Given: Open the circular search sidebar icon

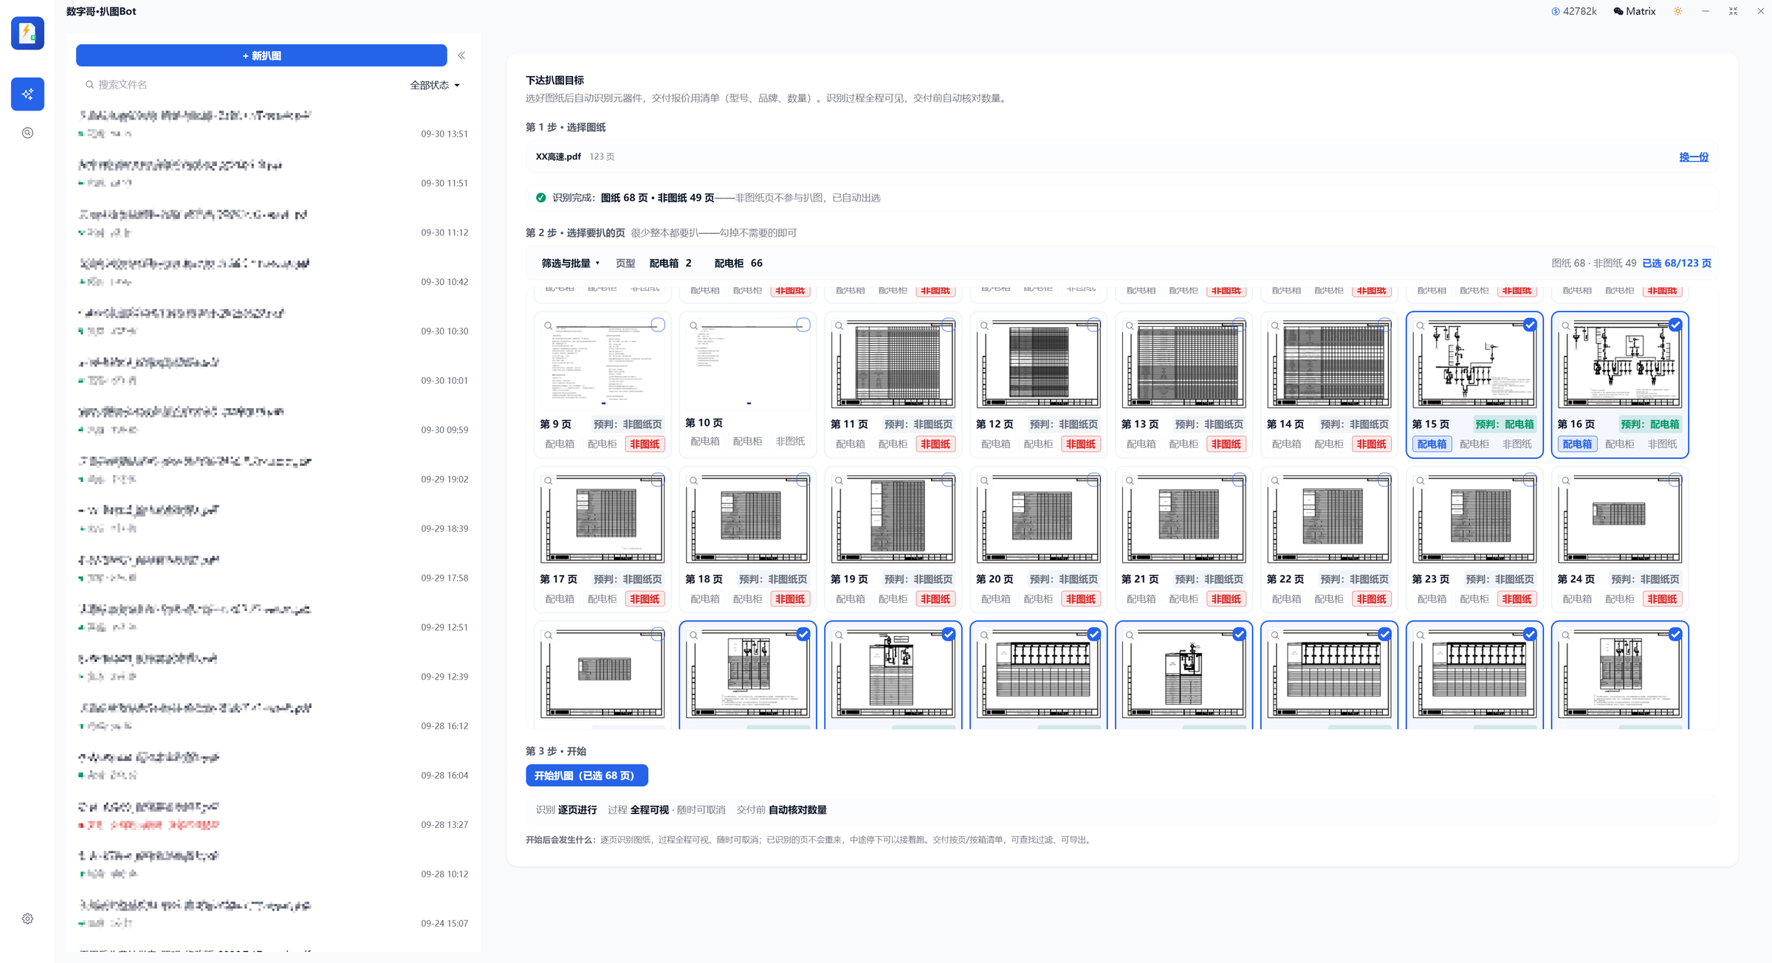Looking at the screenshot, I should click(27, 133).
